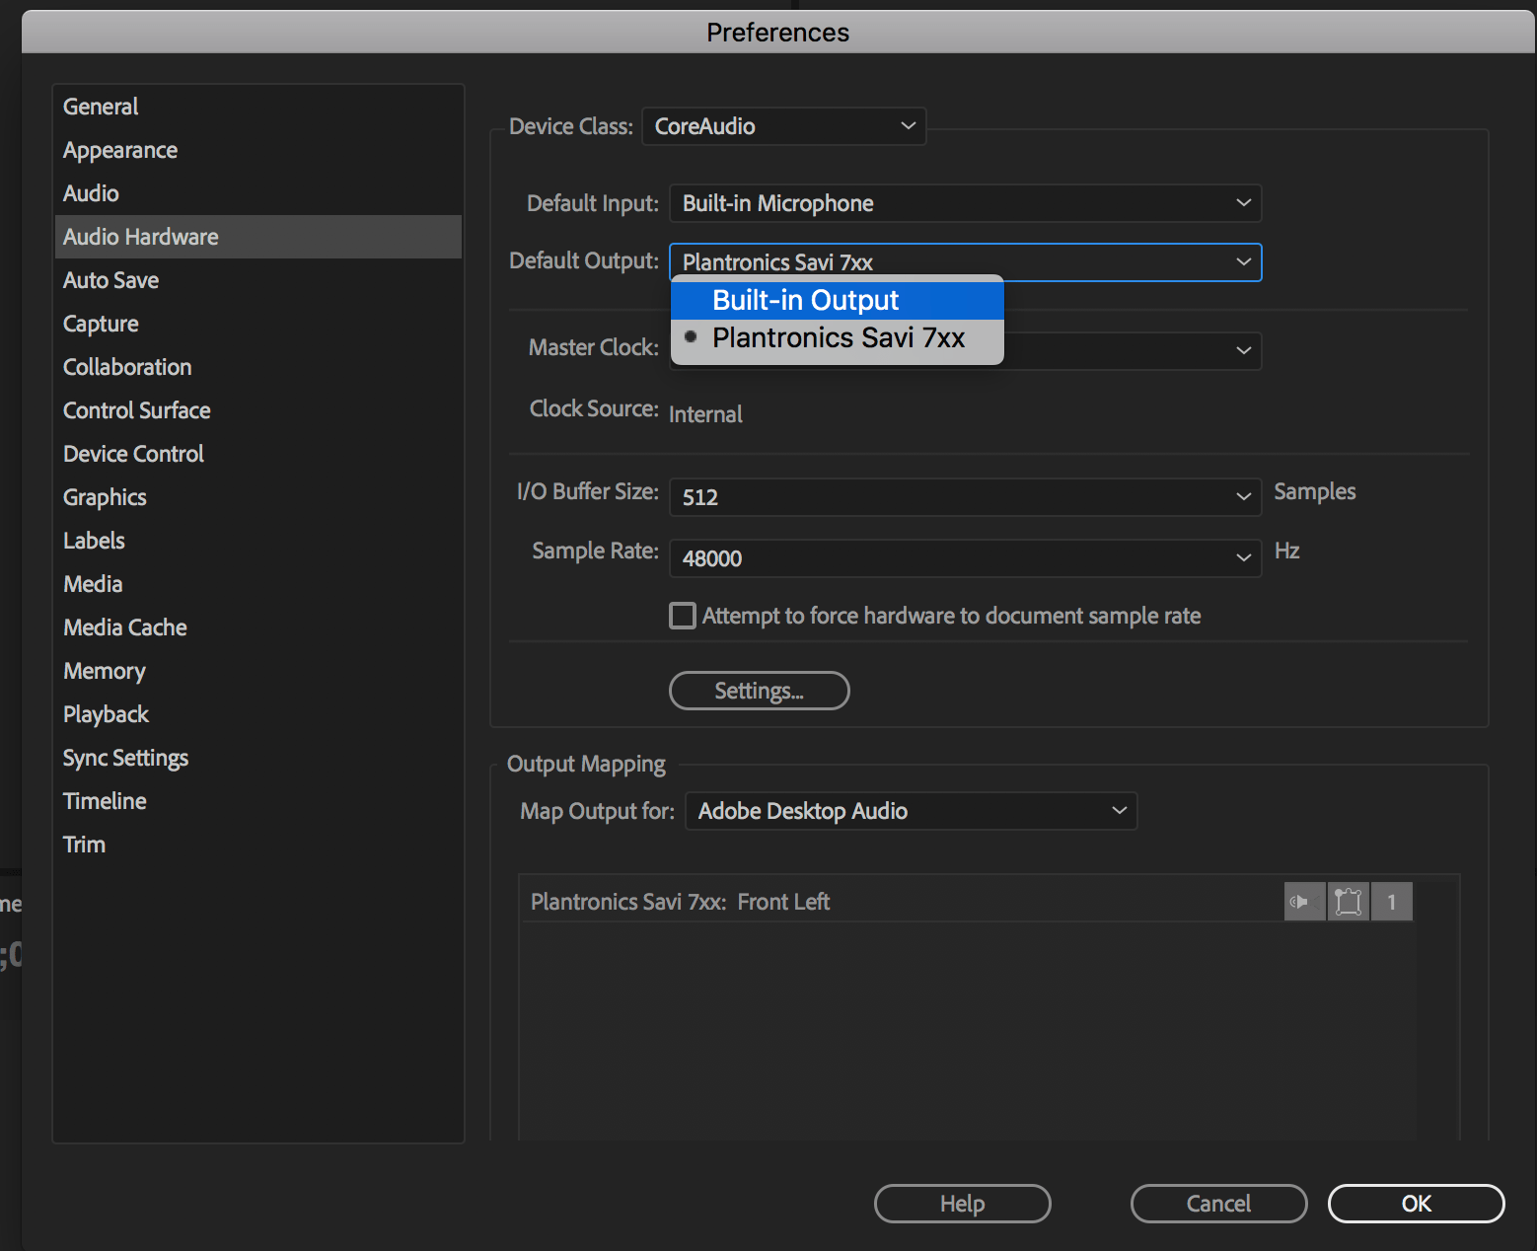Open the I/O Buffer Size dropdown

(1241, 497)
